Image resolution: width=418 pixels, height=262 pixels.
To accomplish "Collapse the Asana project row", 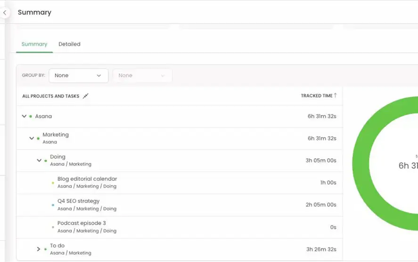I will 24,116.
